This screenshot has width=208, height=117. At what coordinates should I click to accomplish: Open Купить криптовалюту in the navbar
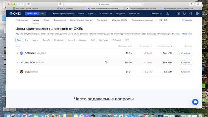tap(63, 14)
